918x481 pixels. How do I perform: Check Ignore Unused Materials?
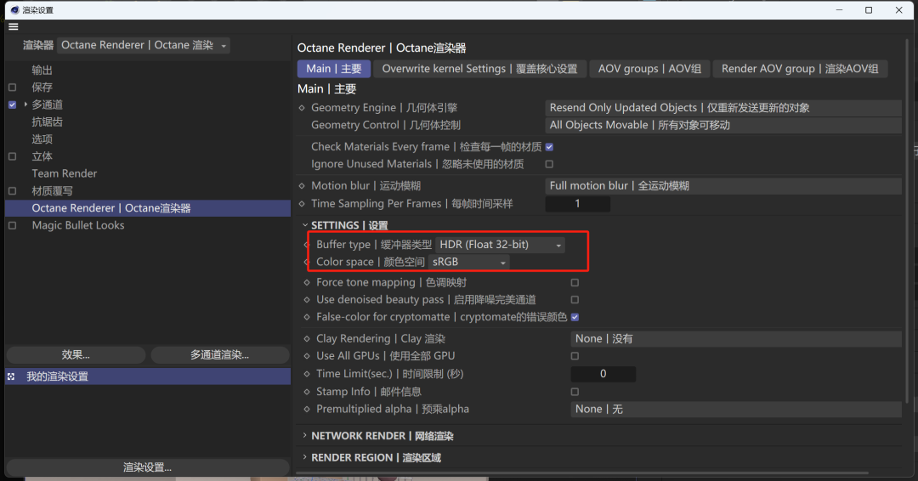(x=549, y=164)
